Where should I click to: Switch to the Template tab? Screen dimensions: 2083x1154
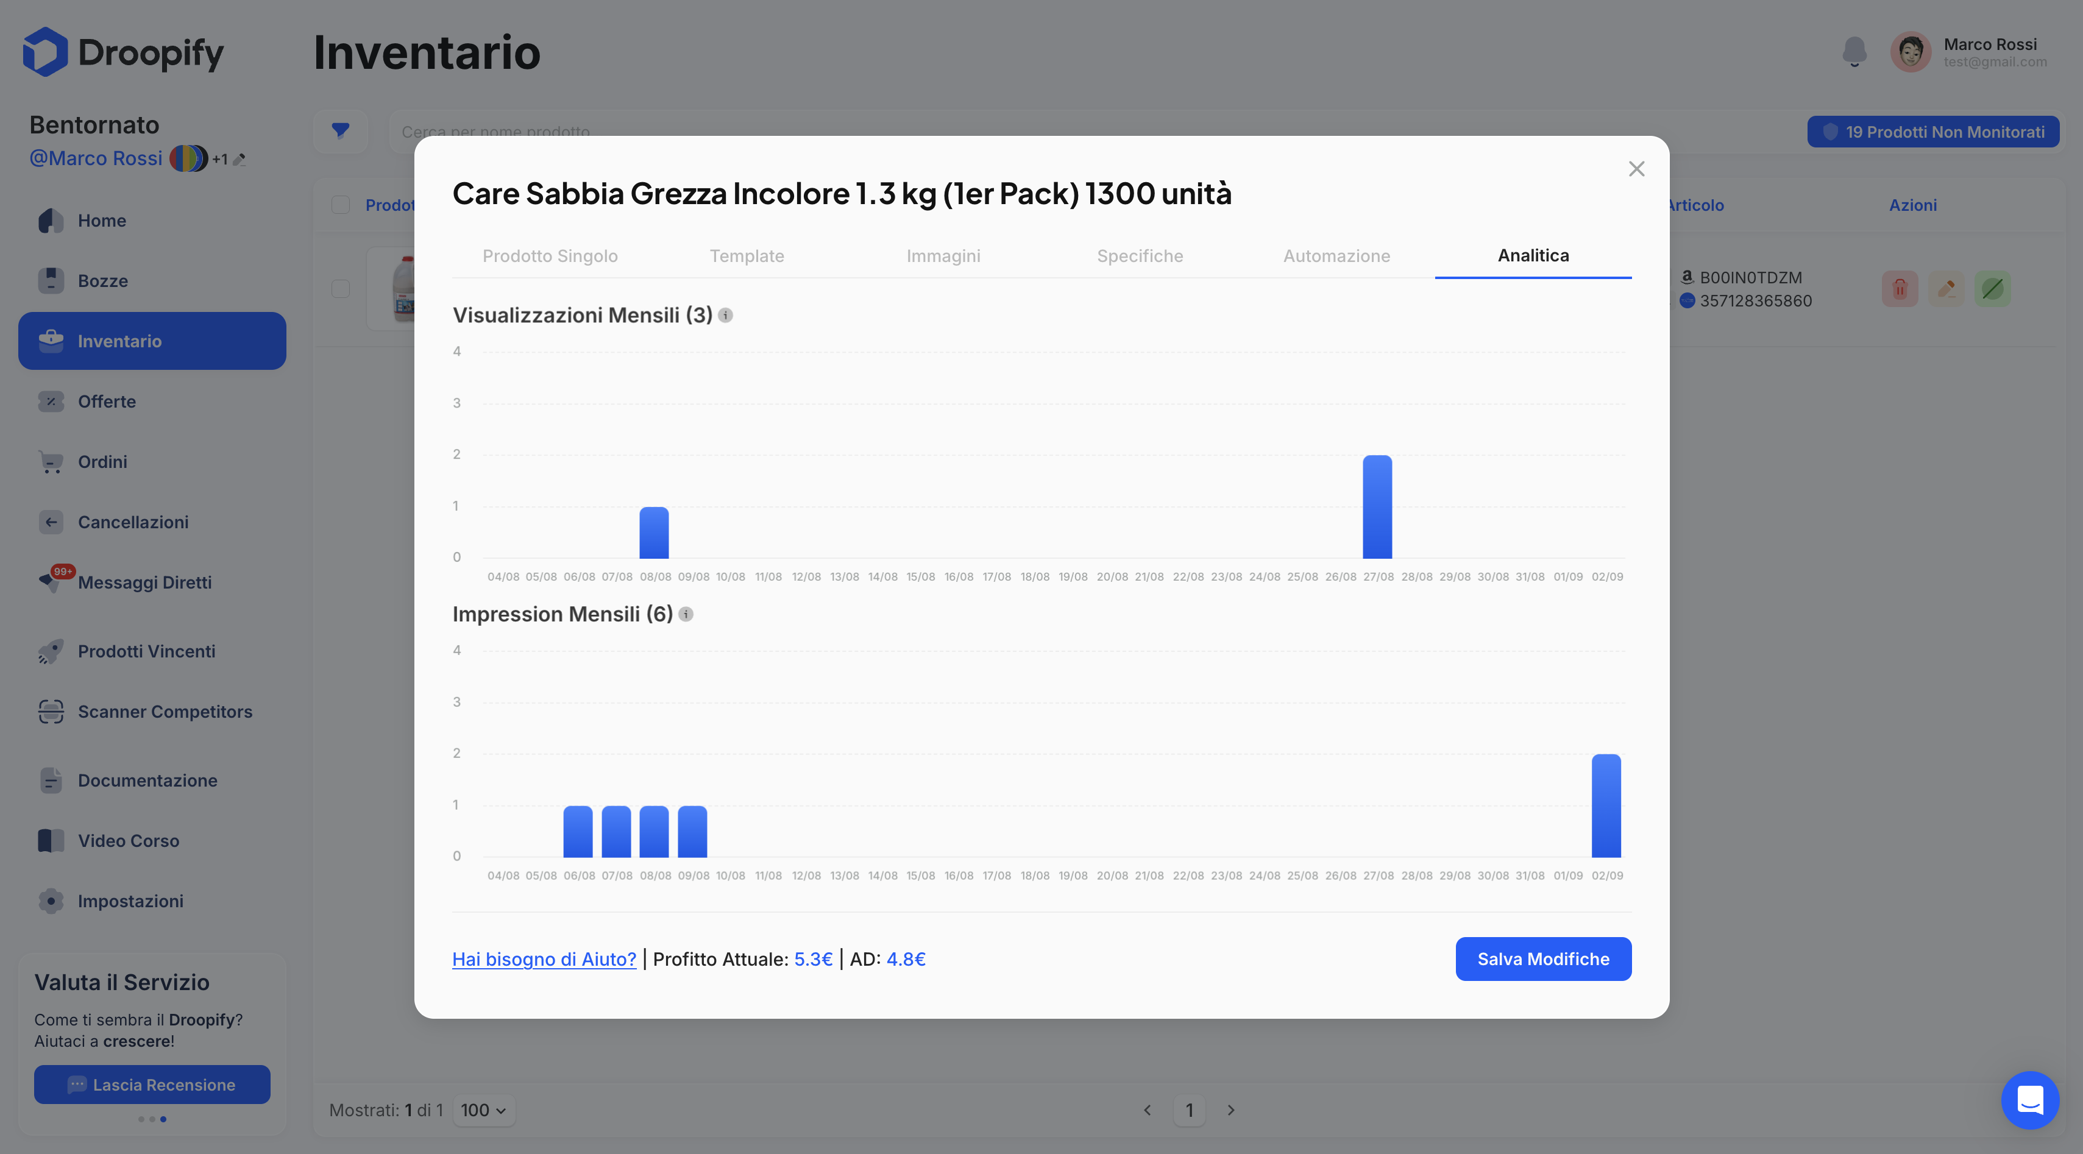747,255
